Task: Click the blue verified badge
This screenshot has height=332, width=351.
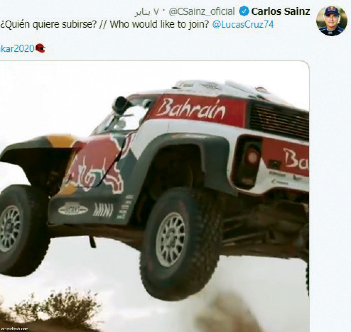Action: click(244, 12)
